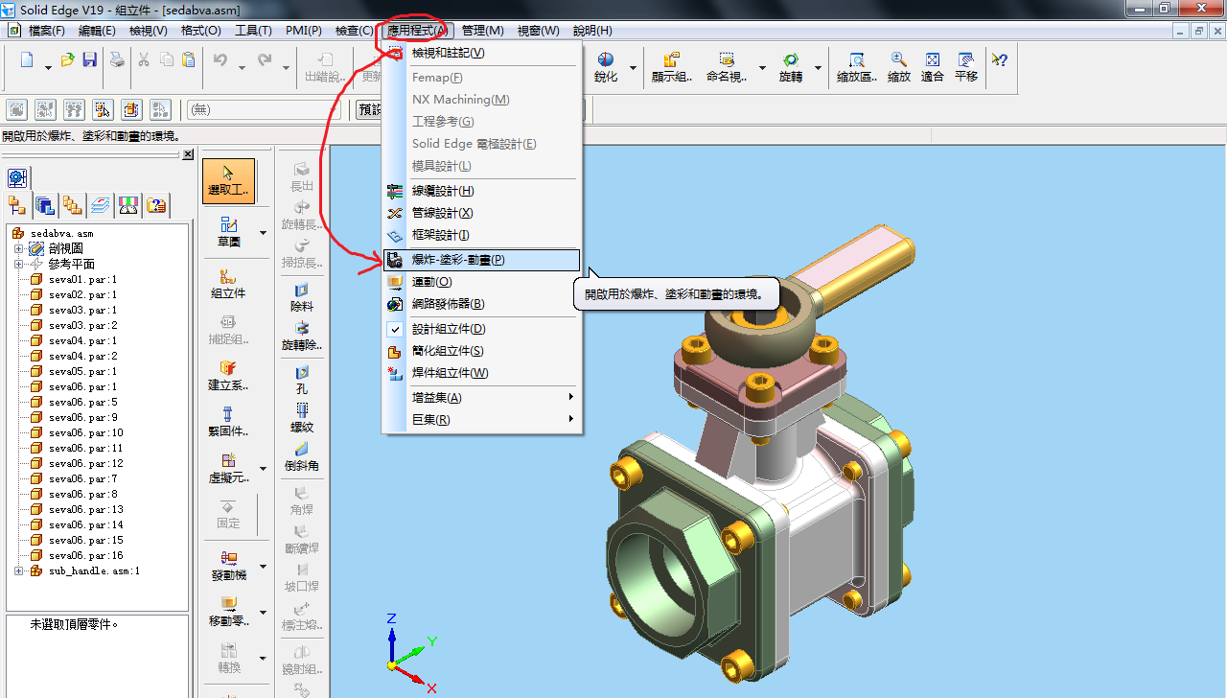This screenshot has width=1227, height=698.
Task: Expand the 剖視圖 tree node
Action: [x=18, y=249]
